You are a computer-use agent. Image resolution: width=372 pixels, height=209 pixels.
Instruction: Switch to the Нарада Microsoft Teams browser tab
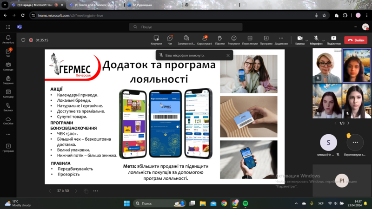(x=36, y=5)
